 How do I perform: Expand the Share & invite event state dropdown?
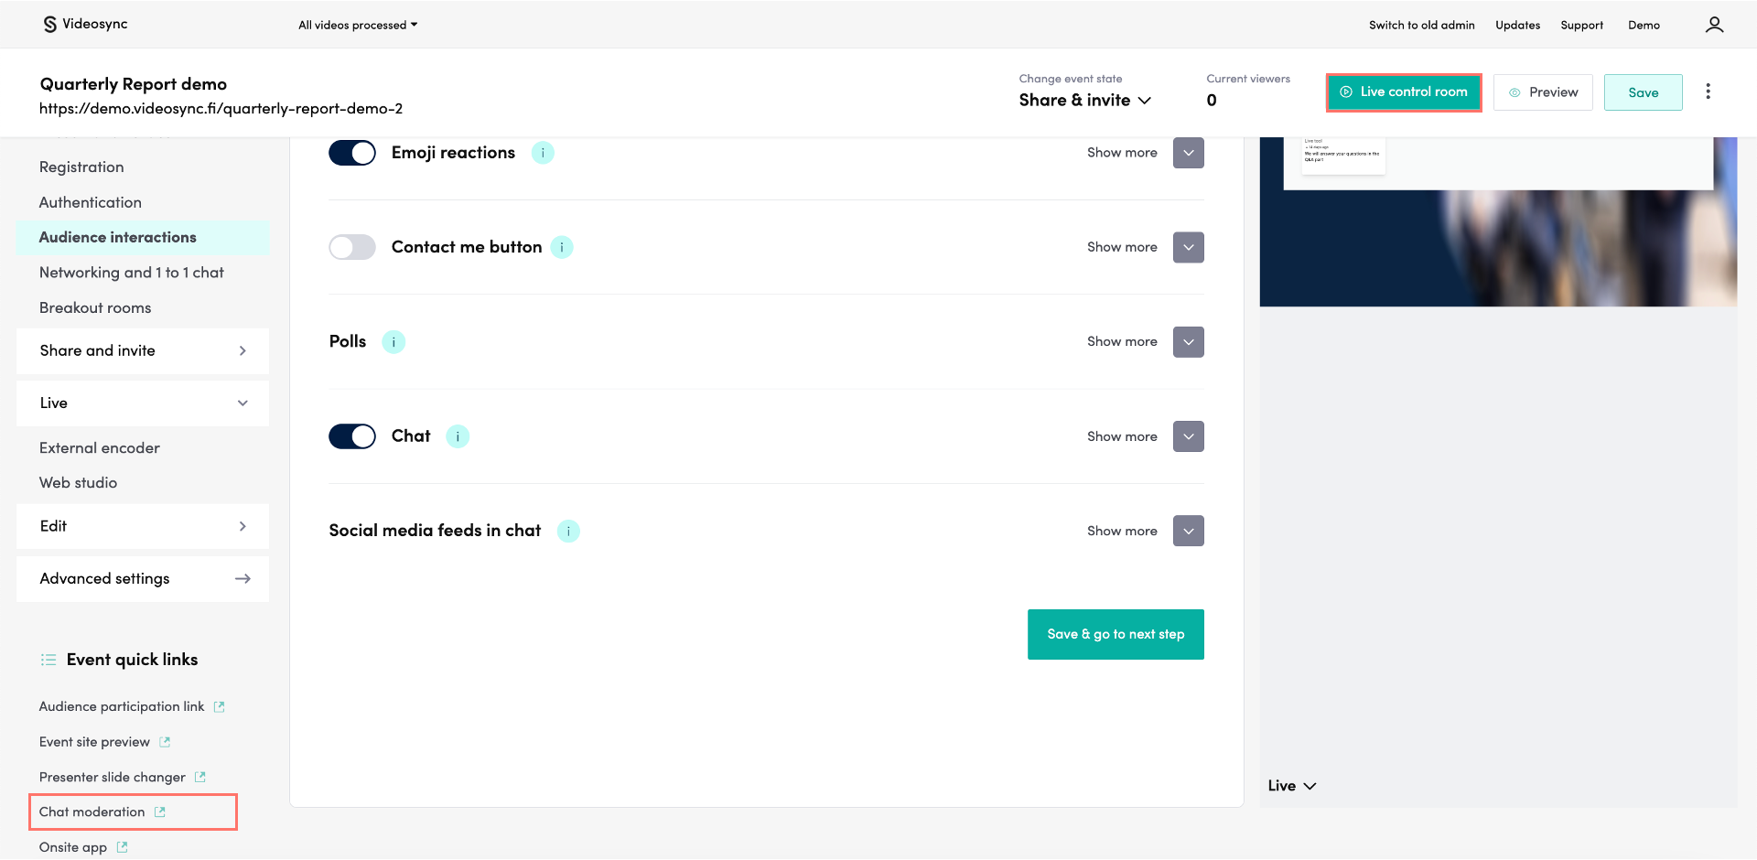1083,100
